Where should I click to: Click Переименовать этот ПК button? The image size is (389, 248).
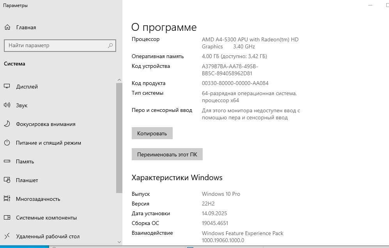167,154
